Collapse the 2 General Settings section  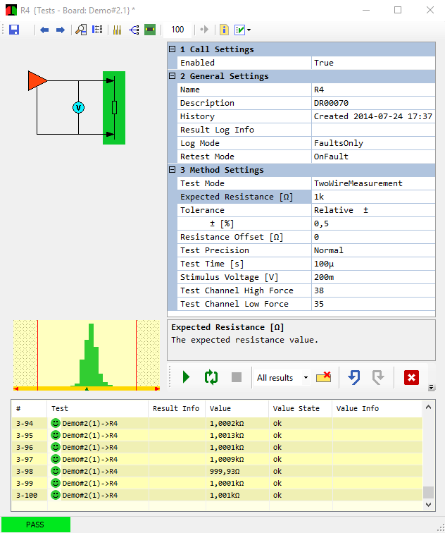[173, 76]
